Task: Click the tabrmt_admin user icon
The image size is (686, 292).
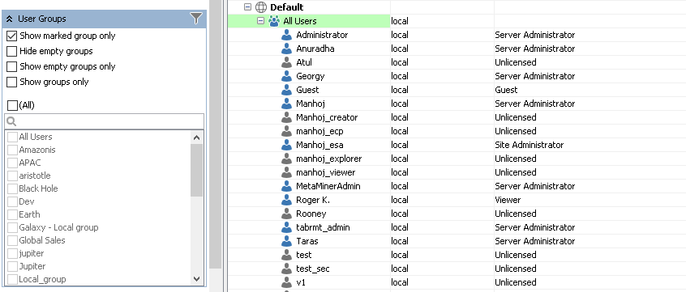Action: point(286,227)
